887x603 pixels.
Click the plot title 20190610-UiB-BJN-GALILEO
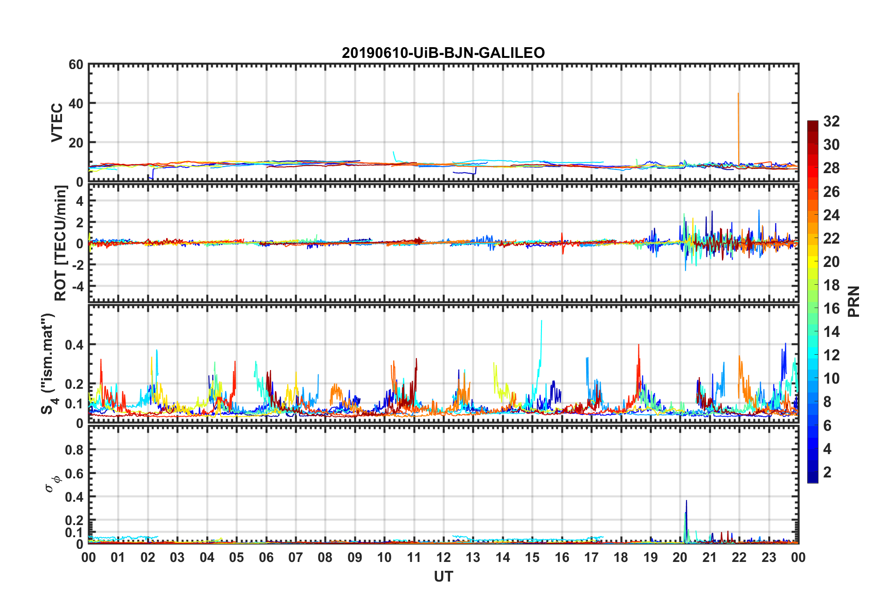tap(443, 53)
